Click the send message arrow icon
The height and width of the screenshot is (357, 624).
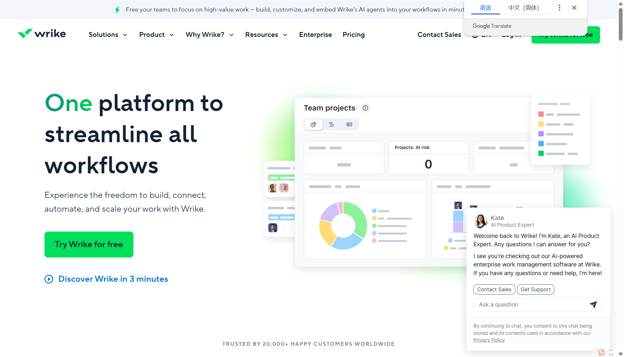[x=593, y=305]
